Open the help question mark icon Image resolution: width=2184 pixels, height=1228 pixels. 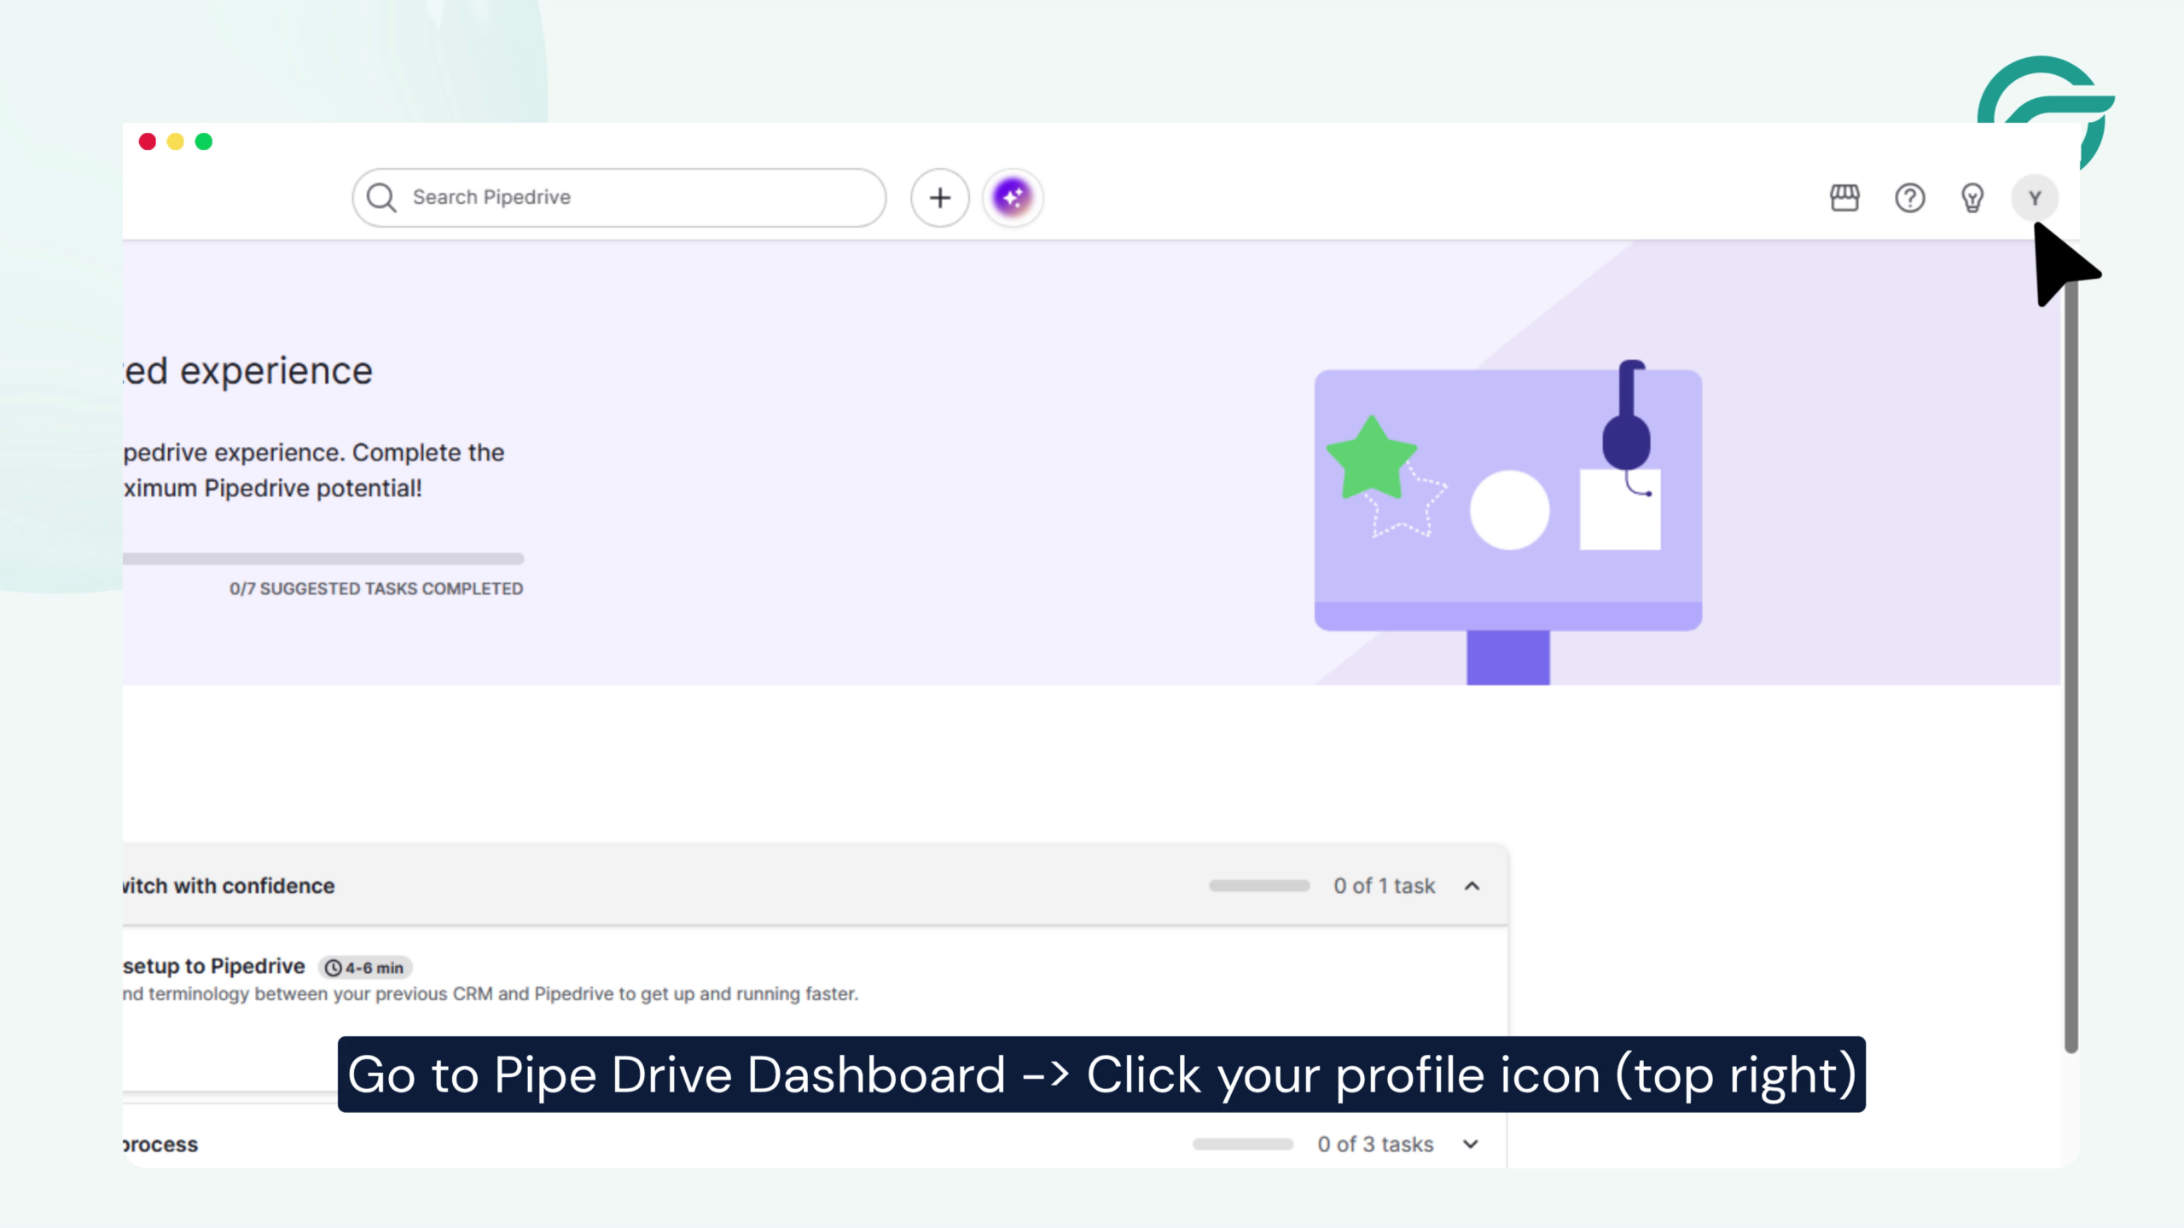(x=1909, y=198)
